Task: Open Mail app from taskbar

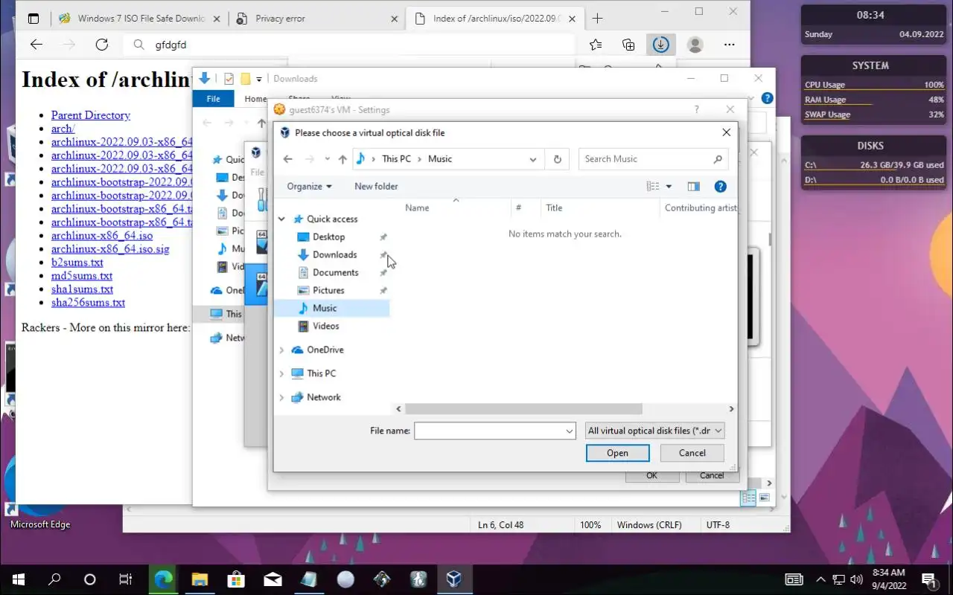Action: coord(272,579)
